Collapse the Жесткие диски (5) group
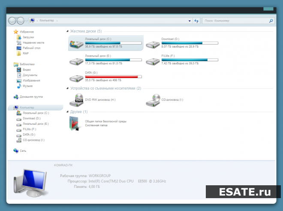 click(x=67, y=31)
